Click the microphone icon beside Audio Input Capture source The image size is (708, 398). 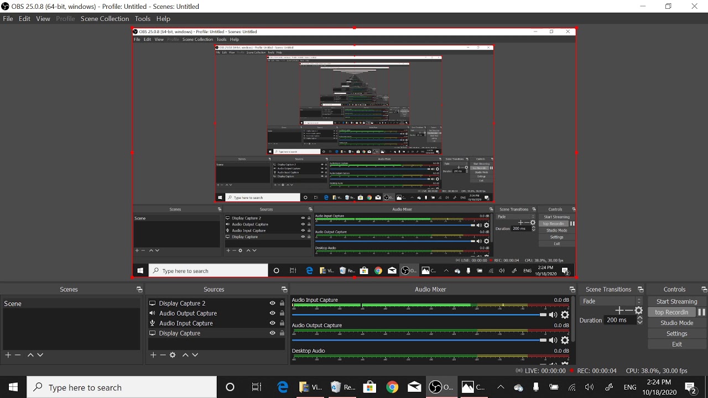click(153, 323)
